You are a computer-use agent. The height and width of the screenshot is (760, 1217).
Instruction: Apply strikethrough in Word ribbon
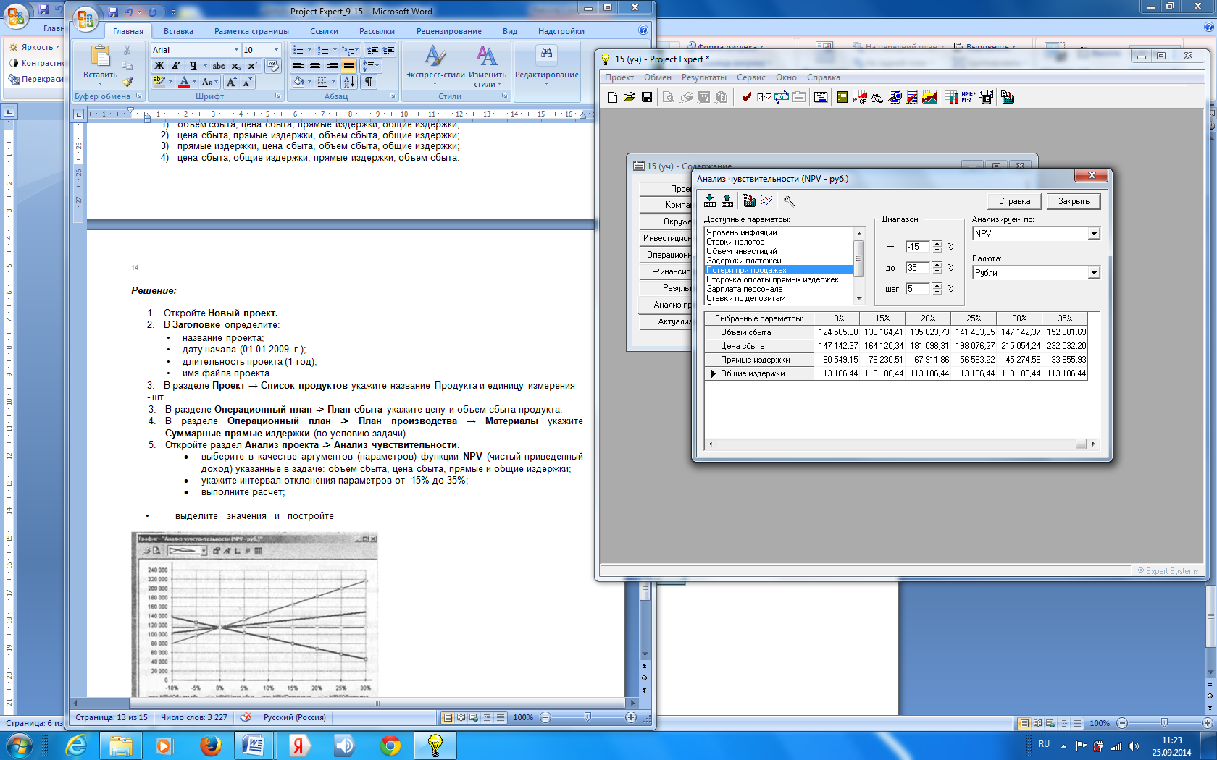(218, 66)
